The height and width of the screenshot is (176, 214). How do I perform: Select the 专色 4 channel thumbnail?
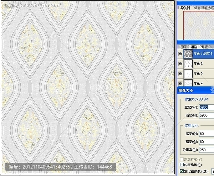pos(188,83)
